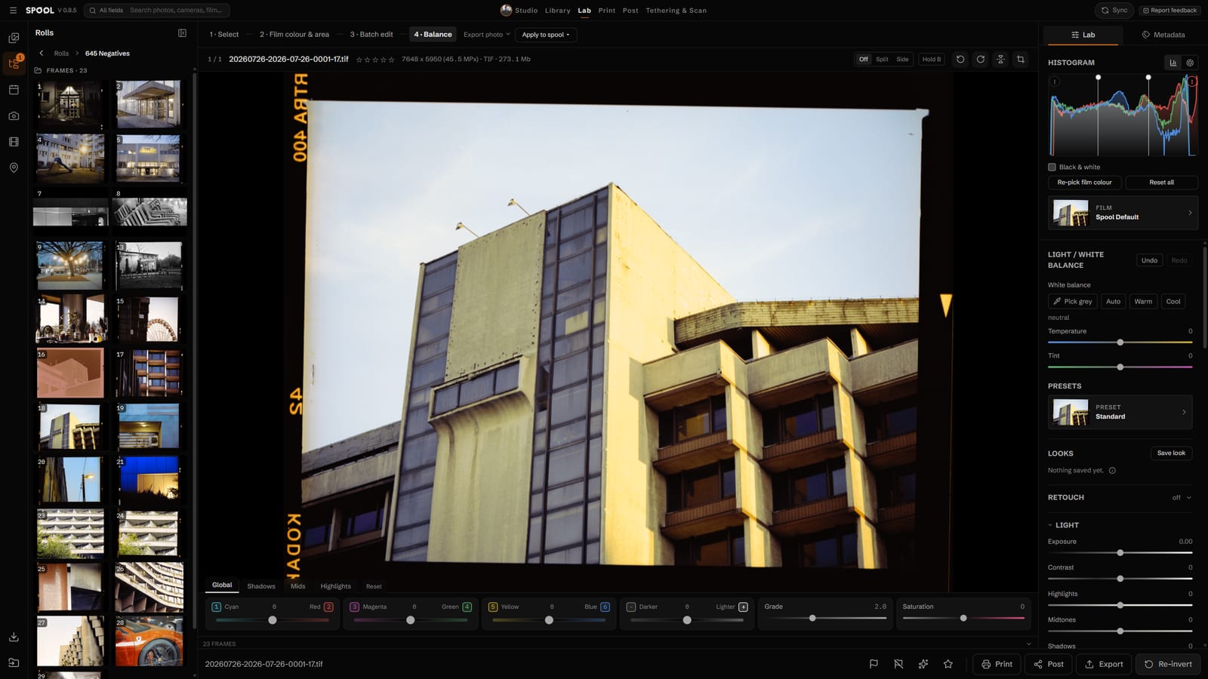The width and height of the screenshot is (1208, 679).
Task: Set compare view to Off
Action: click(x=864, y=59)
